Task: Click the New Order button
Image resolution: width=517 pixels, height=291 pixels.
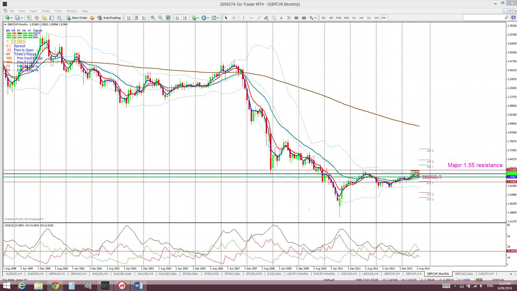Action: (x=77, y=18)
